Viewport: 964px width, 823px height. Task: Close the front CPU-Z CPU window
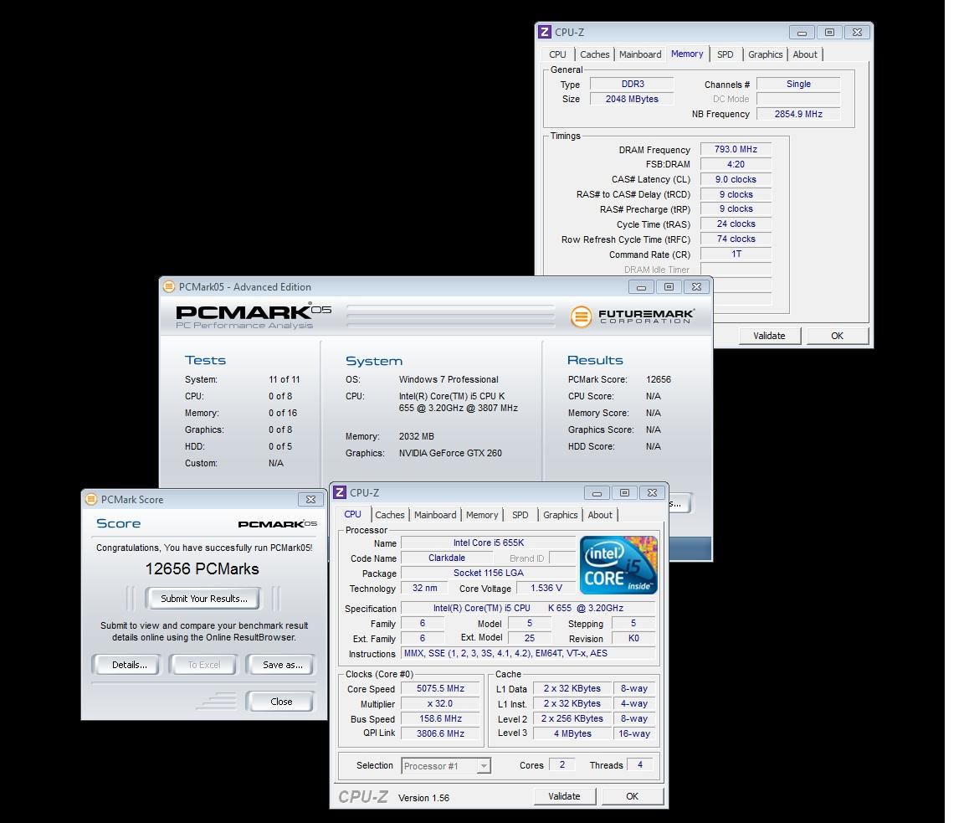[653, 493]
